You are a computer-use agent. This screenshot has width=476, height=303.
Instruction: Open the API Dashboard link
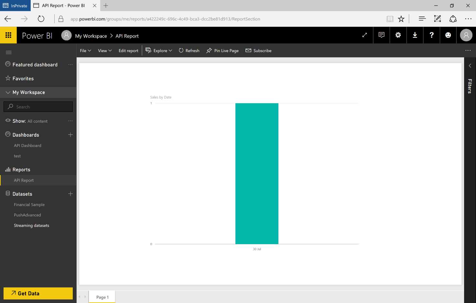(x=27, y=145)
